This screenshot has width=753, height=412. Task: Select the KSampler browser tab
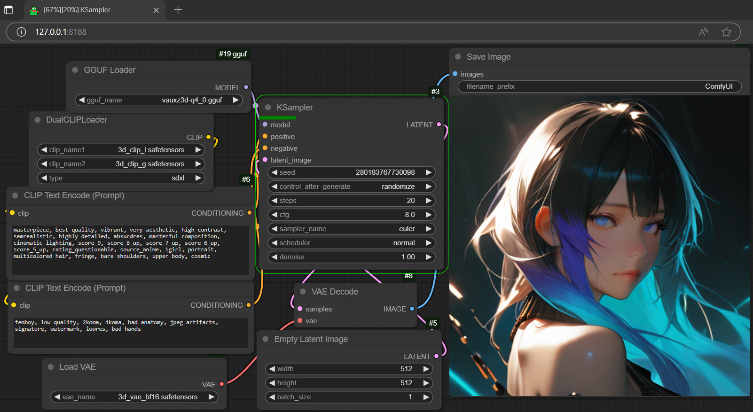pyautogui.click(x=94, y=10)
